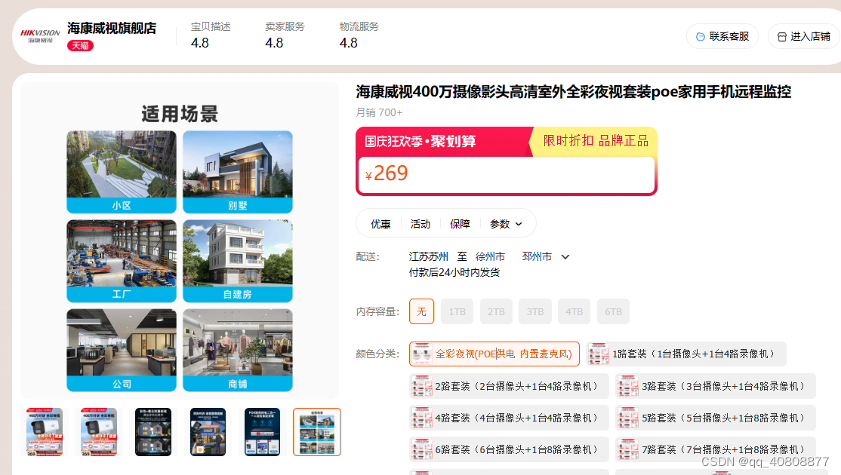Select storage option 4TB
Viewport: 841px width, 475px height.
[574, 311]
